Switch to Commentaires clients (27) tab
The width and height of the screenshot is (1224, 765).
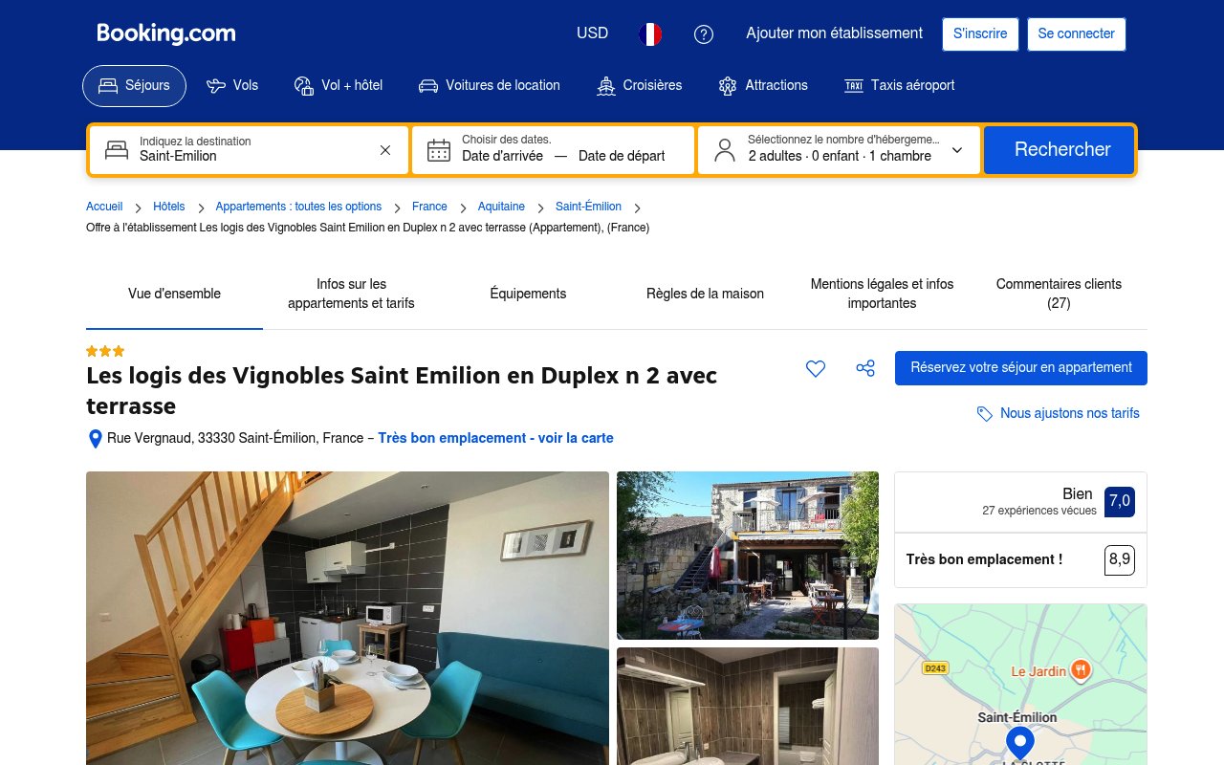click(1059, 294)
